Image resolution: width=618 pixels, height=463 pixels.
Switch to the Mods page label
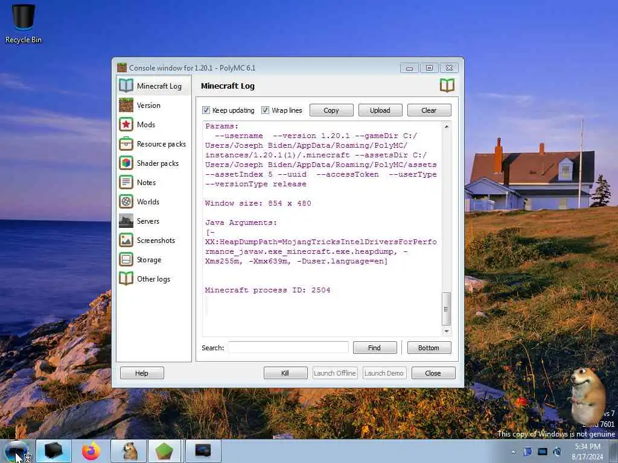146,124
